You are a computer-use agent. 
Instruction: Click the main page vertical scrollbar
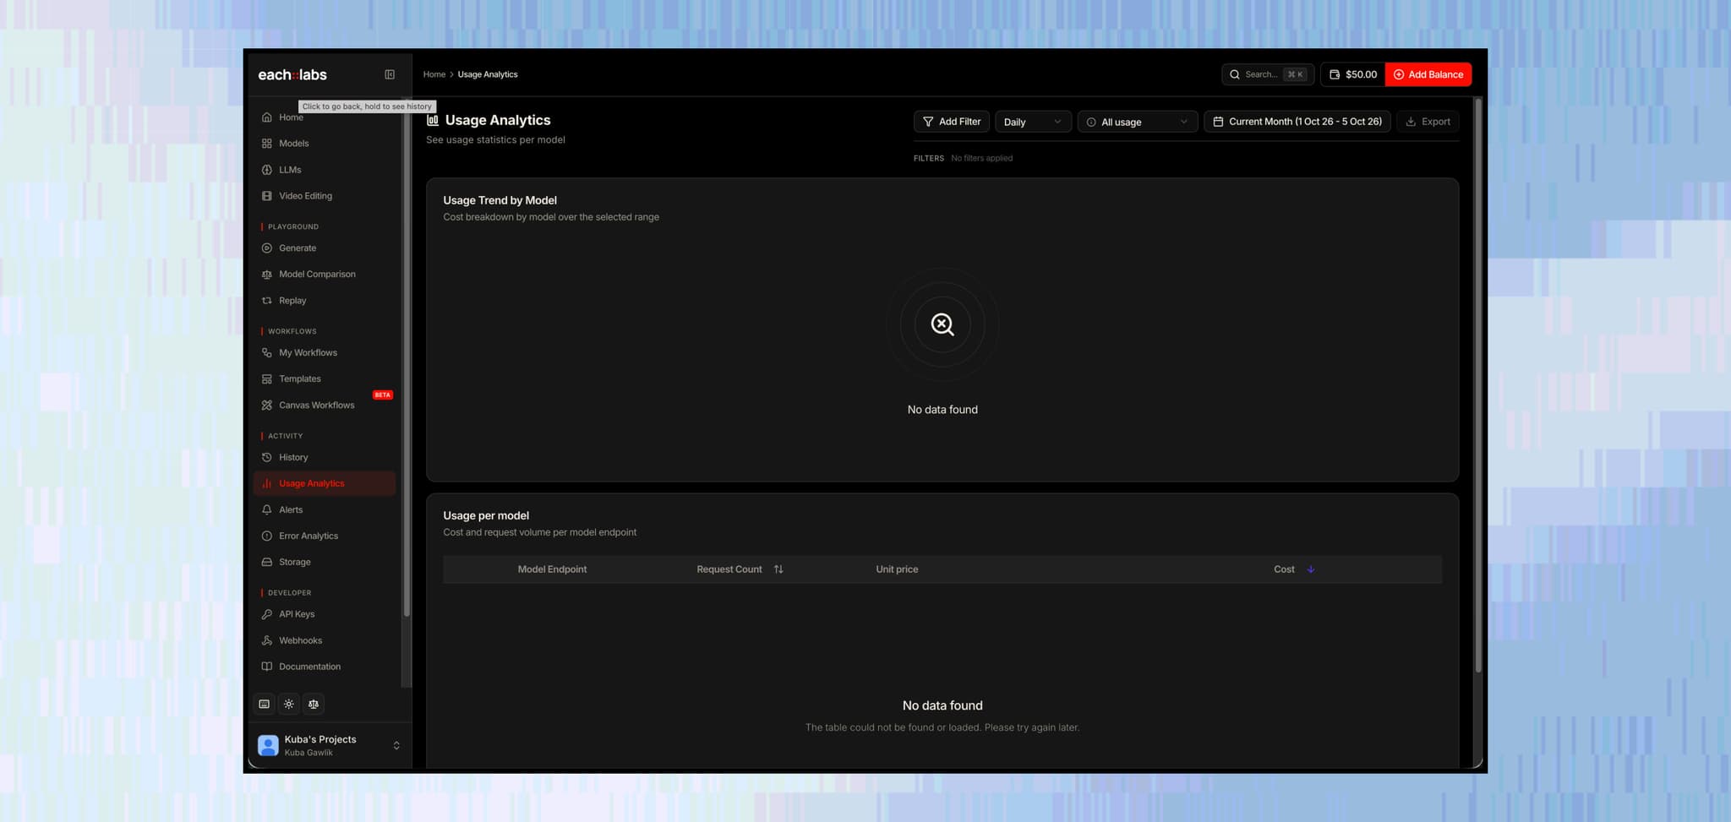pyautogui.click(x=1478, y=386)
